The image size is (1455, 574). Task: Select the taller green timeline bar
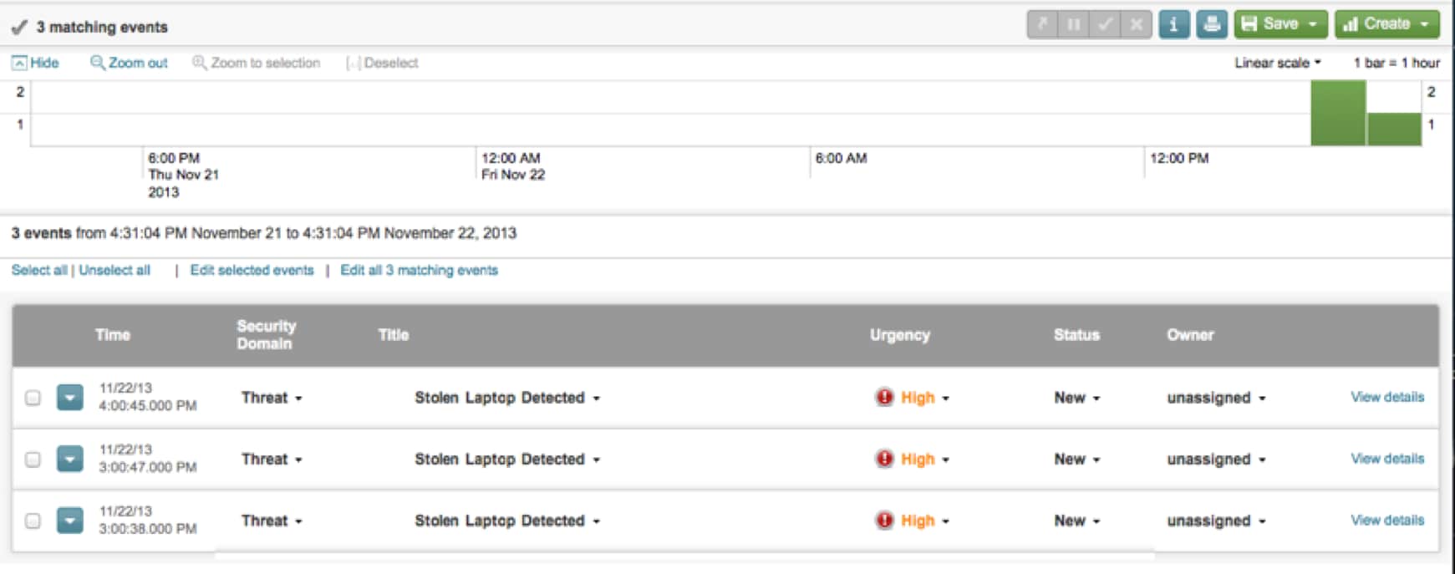click(1338, 114)
